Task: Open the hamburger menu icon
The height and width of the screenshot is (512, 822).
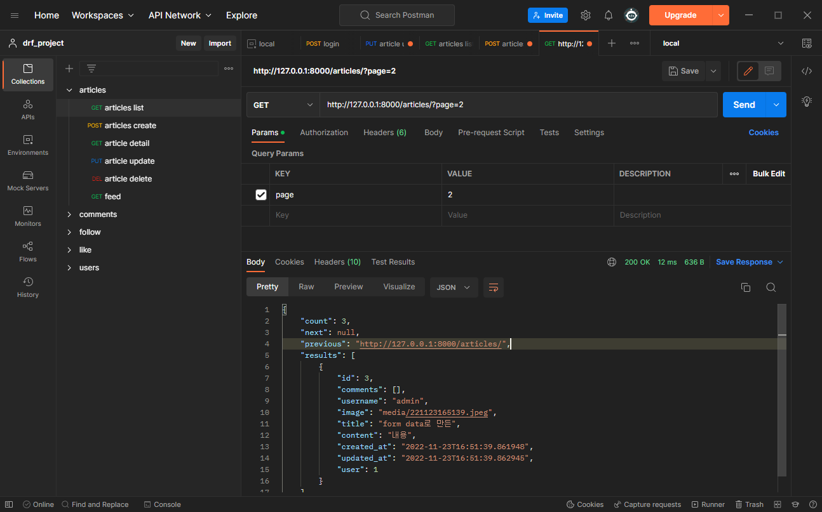Action: coord(15,15)
